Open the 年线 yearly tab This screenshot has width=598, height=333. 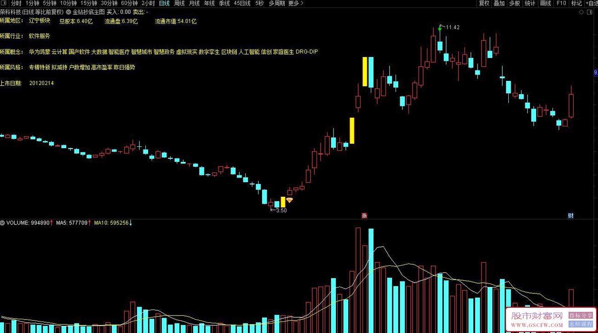(209, 3)
